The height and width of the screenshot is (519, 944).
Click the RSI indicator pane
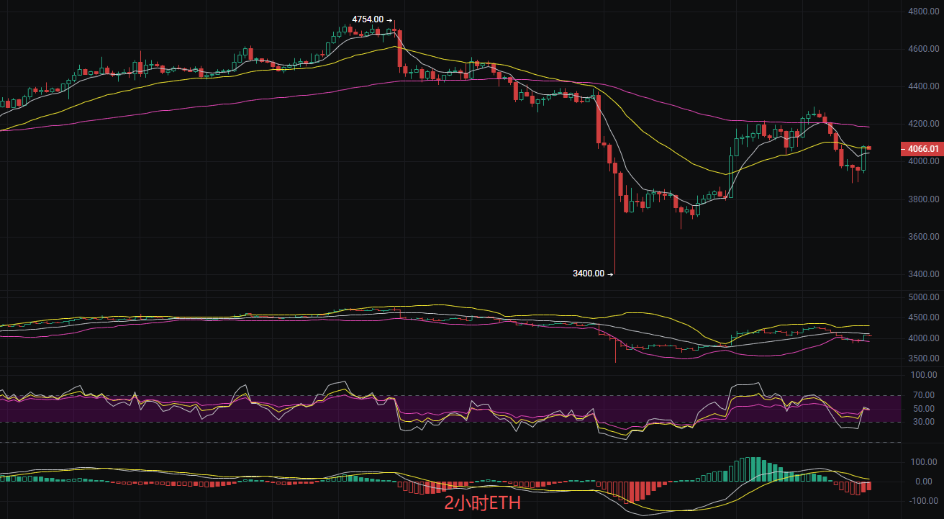[x=432, y=407]
